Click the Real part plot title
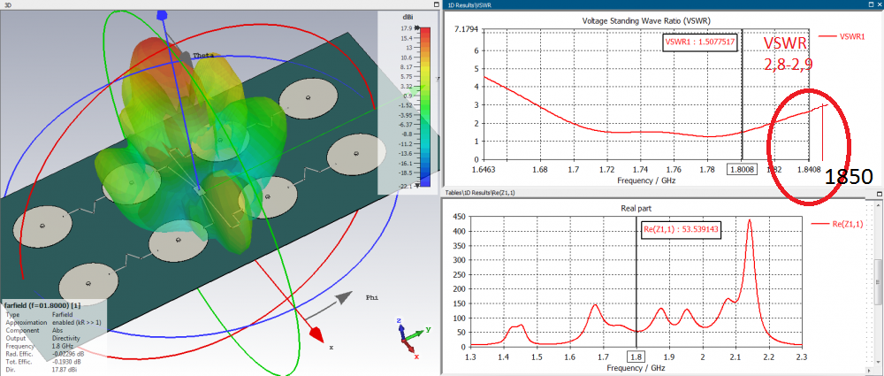This screenshot has height=376, width=884. (x=636, y=208)
